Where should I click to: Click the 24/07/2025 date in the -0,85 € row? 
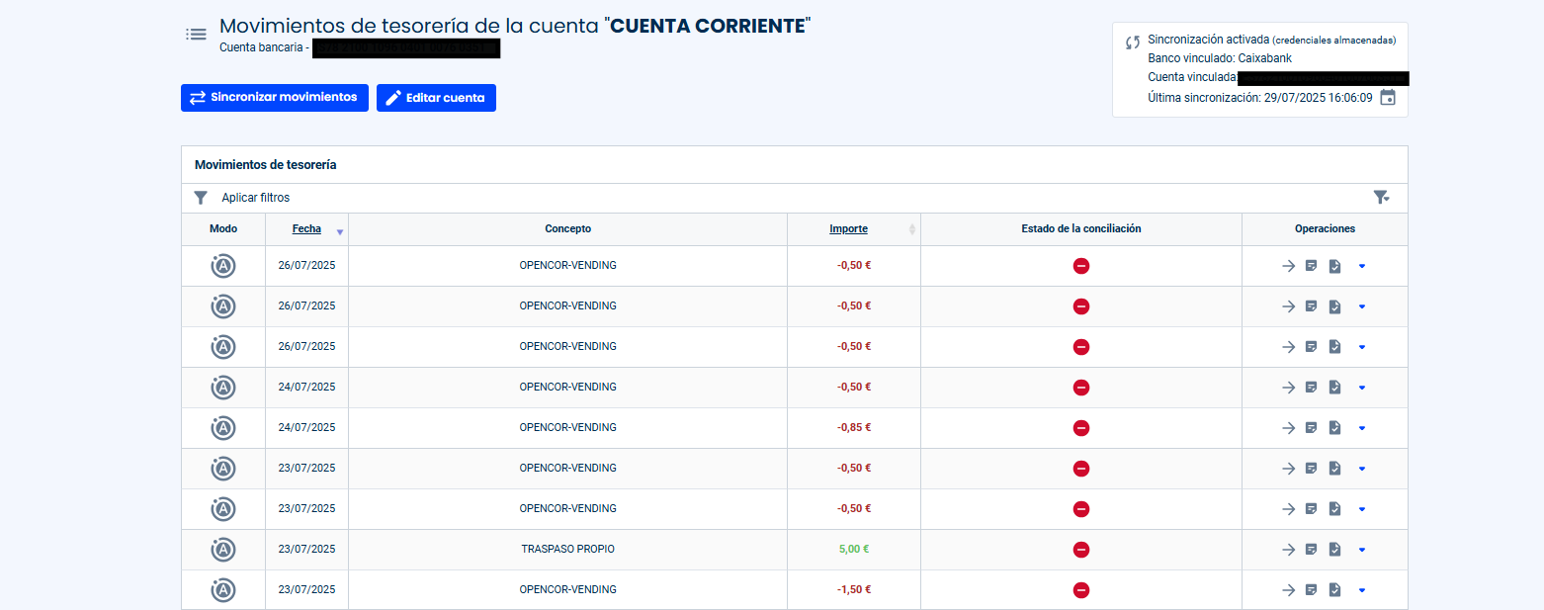(x=306, y=428)
